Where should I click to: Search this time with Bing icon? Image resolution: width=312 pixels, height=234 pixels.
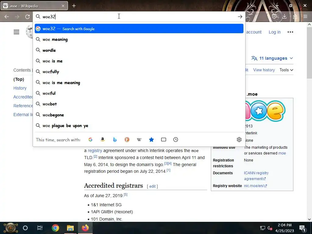(x=115, y=140)
